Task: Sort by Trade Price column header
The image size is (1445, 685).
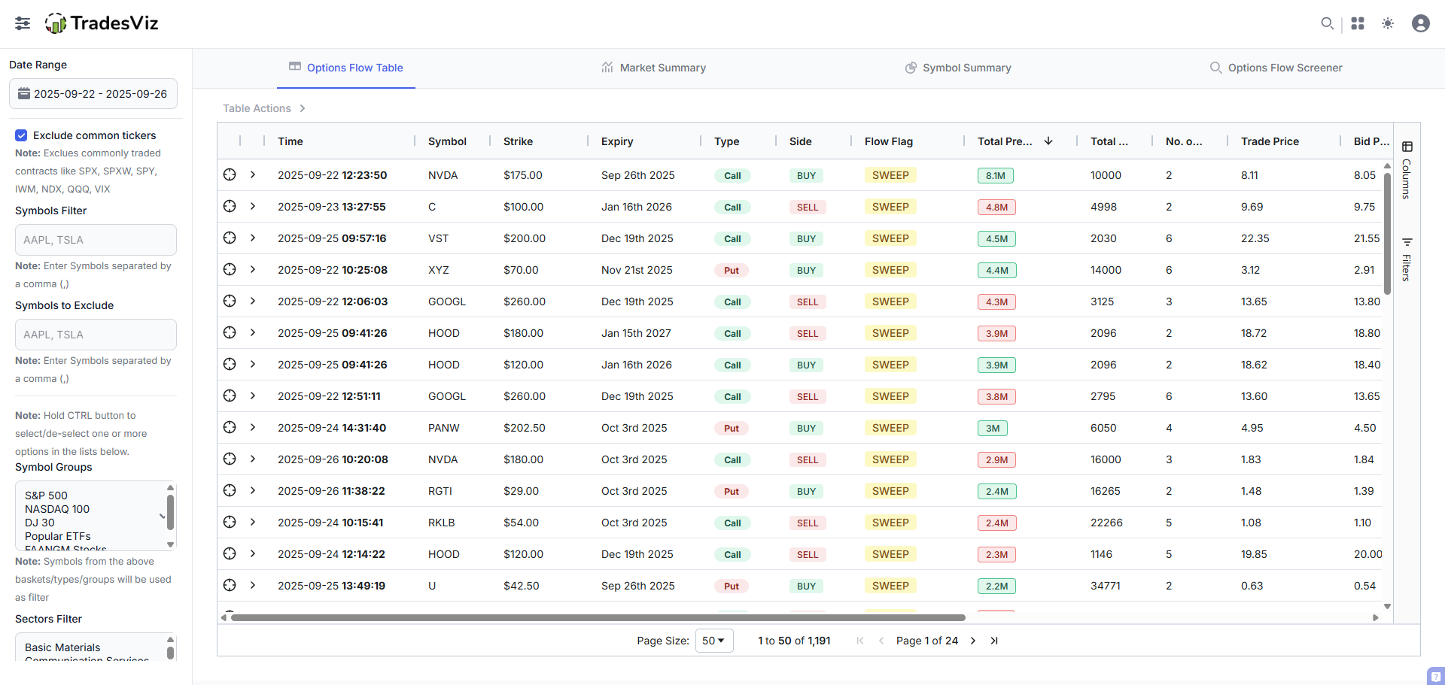Action: (x=1270, y=141)
